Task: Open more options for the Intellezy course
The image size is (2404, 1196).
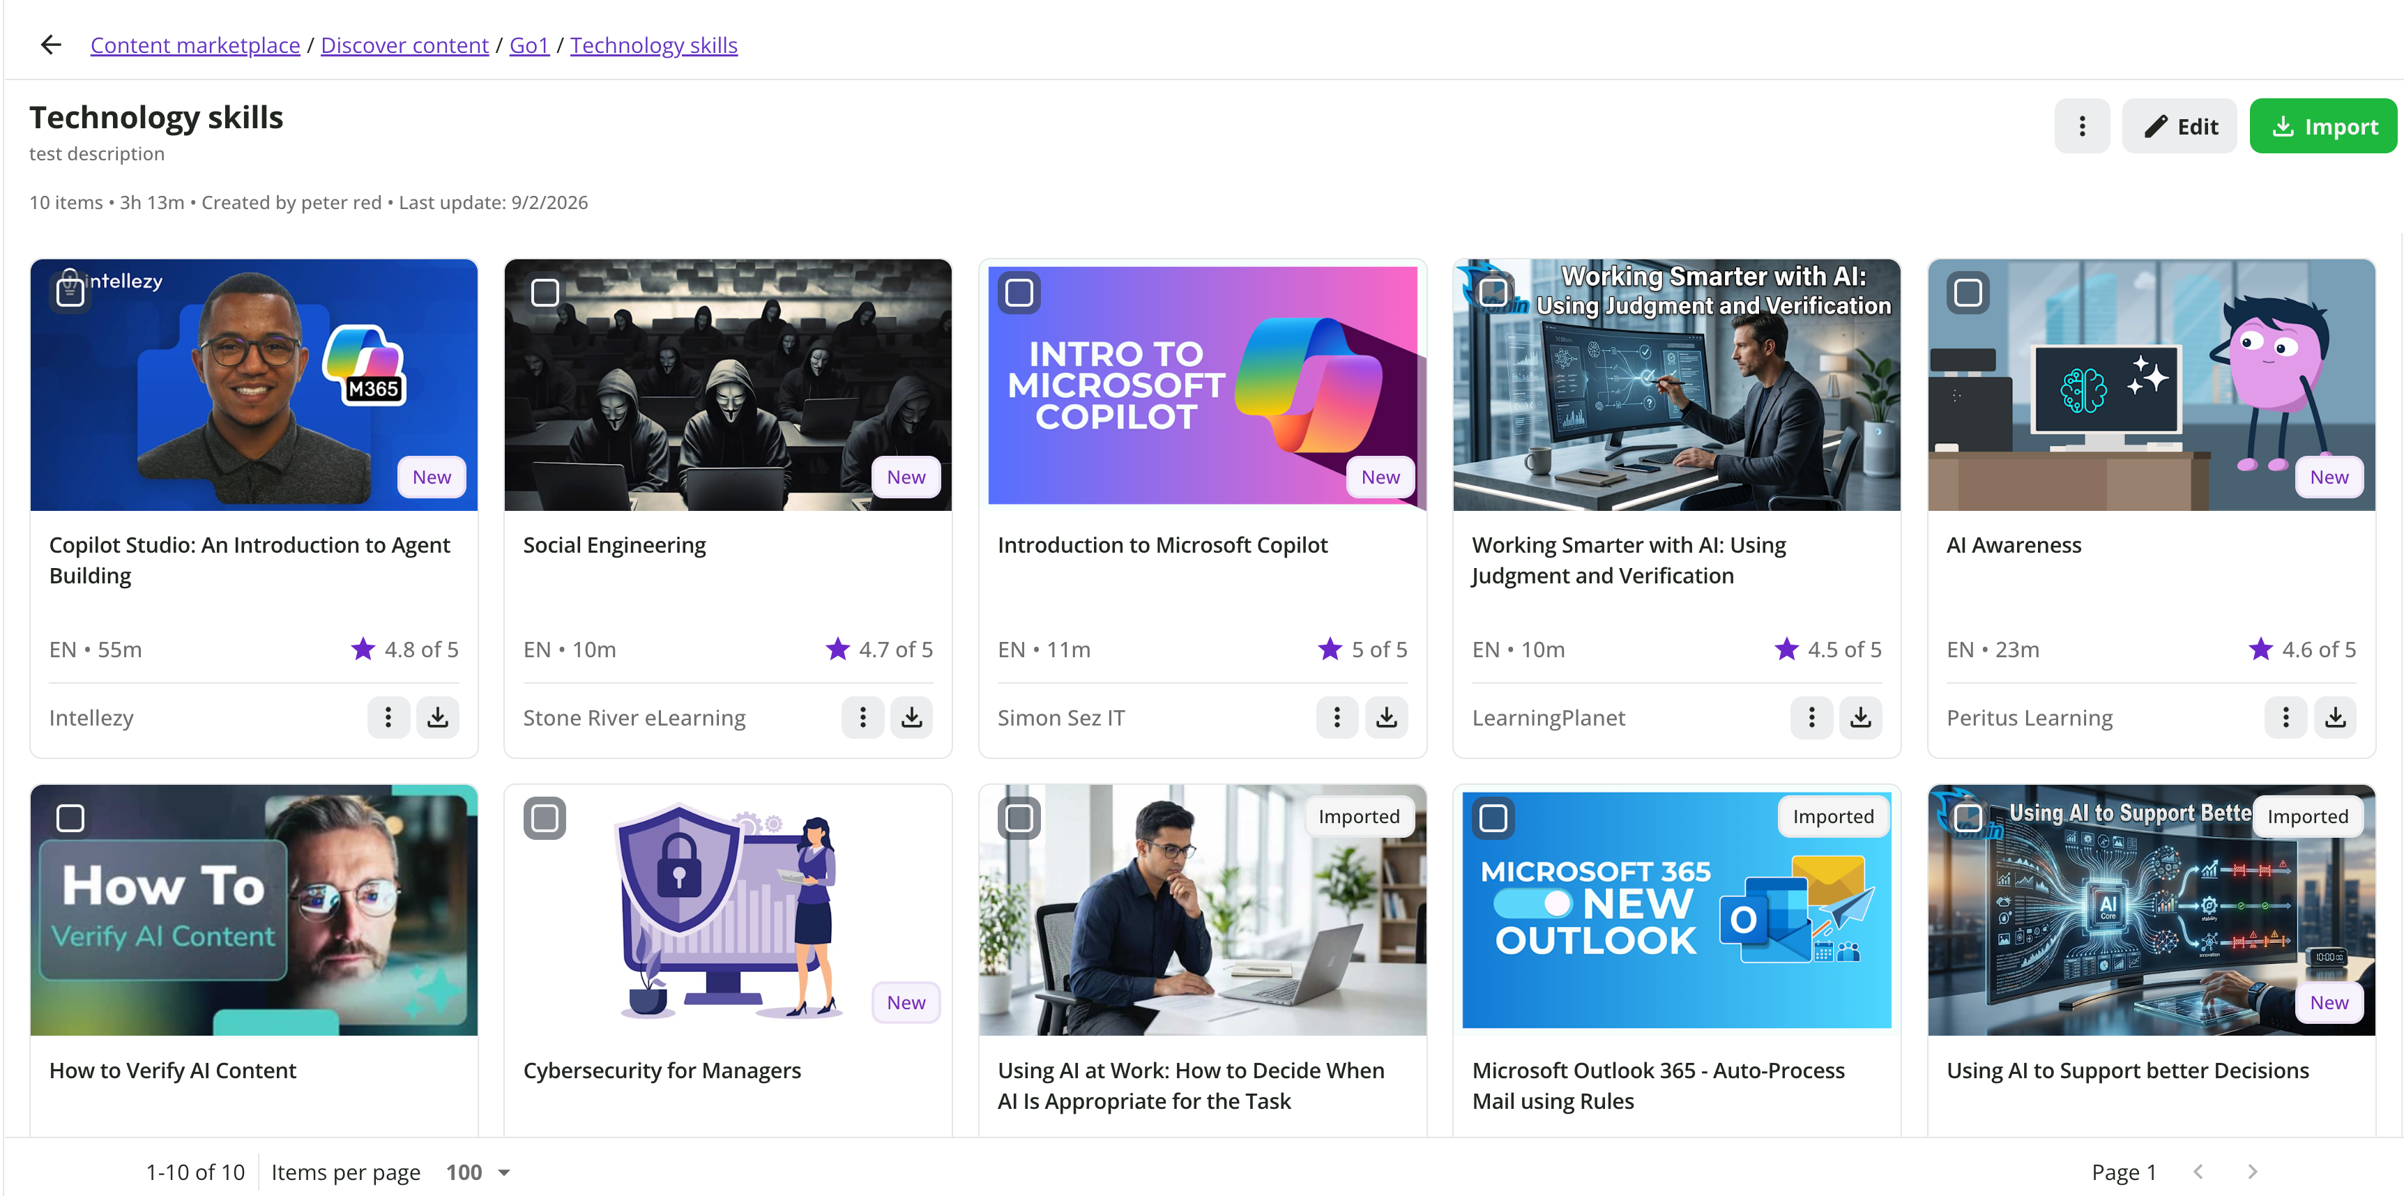Action: (388, 717)
